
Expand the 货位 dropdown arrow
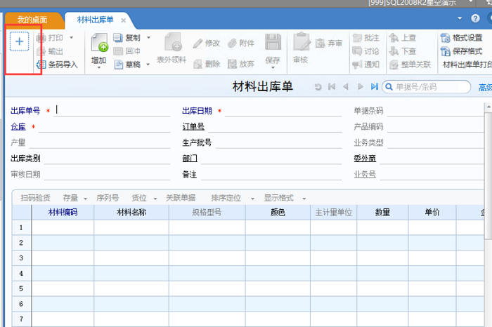coord(155,199)
